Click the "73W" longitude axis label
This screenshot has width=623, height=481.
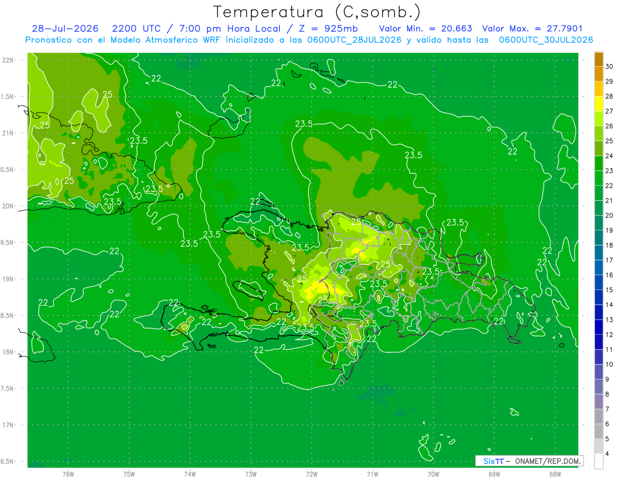[251, 474]
